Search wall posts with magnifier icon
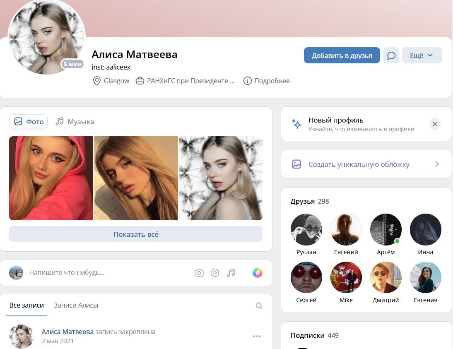Viewport: 453px width, 349px height. tap(259, 306)
